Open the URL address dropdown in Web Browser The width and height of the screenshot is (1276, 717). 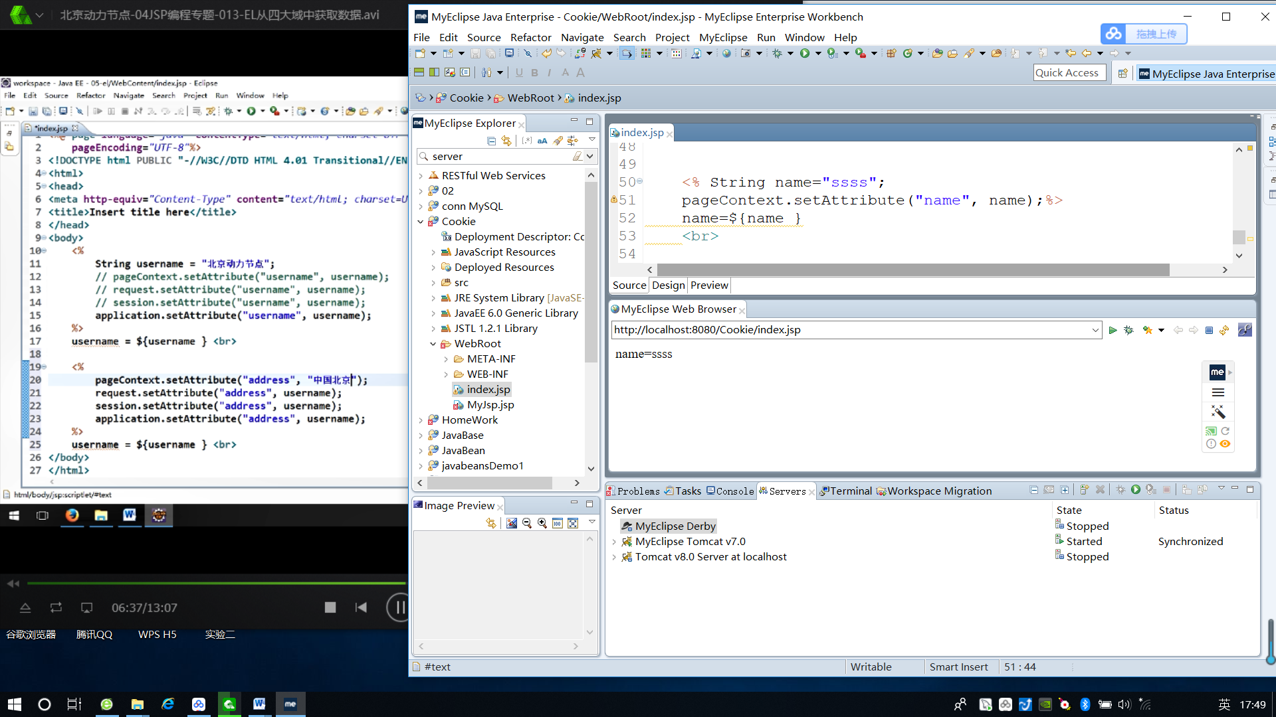(1095, 330)
